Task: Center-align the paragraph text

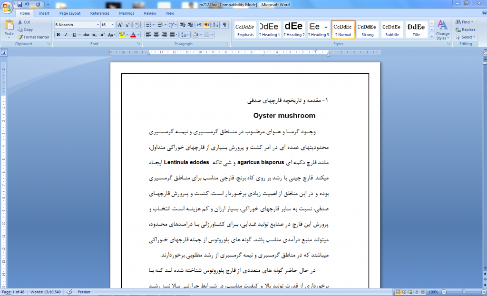Action: 156,35
